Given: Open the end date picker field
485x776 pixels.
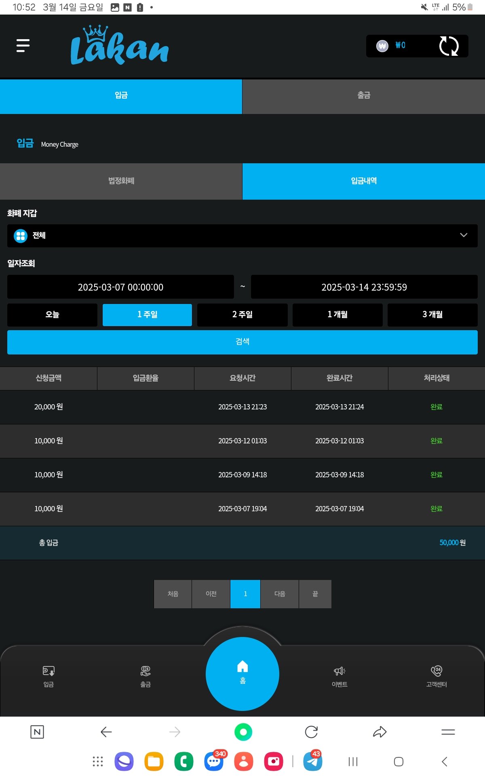Looking at the screenshot, I should point(364,287).
